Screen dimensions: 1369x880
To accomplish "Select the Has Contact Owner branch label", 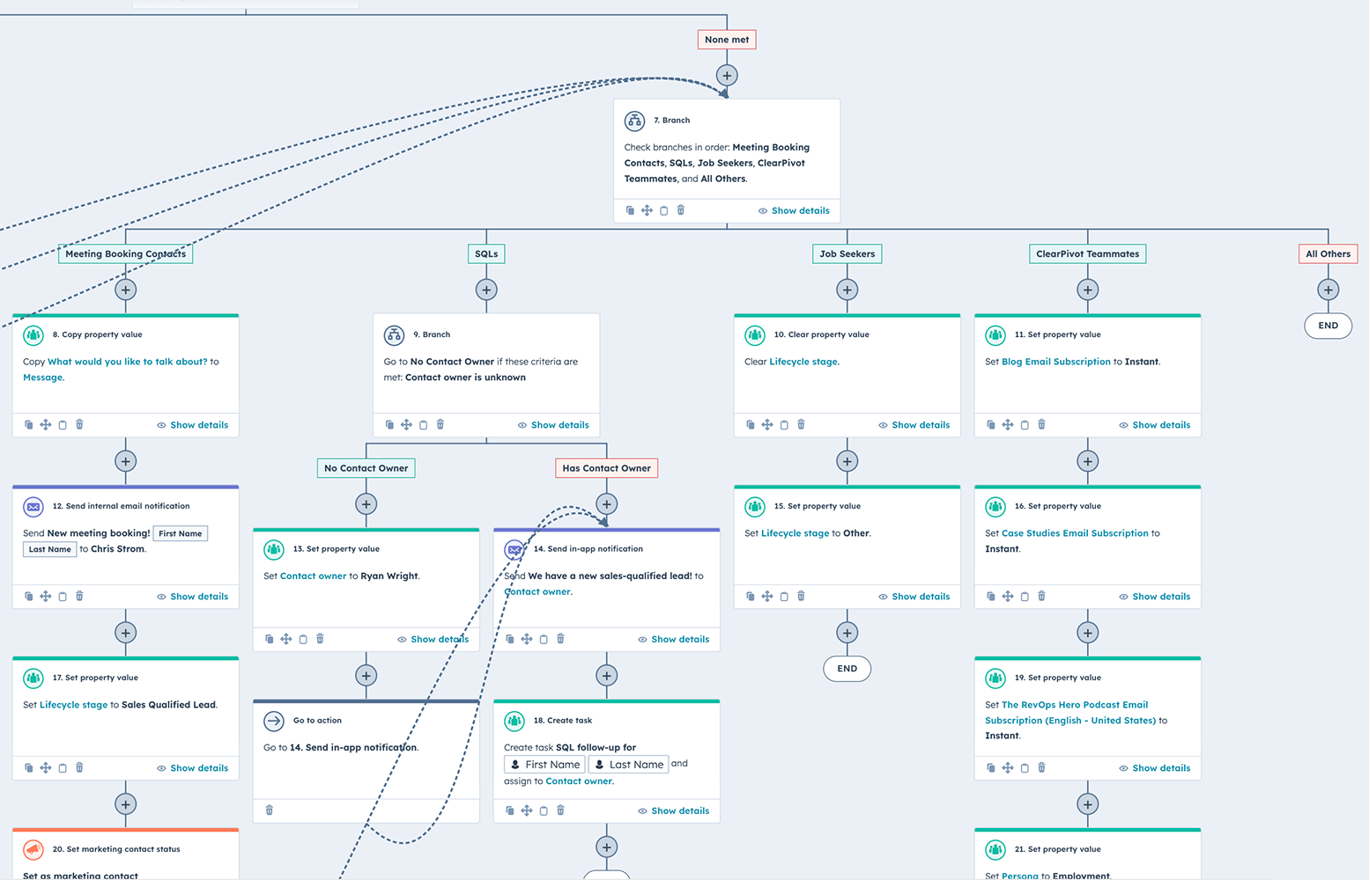I will point(606,468).
